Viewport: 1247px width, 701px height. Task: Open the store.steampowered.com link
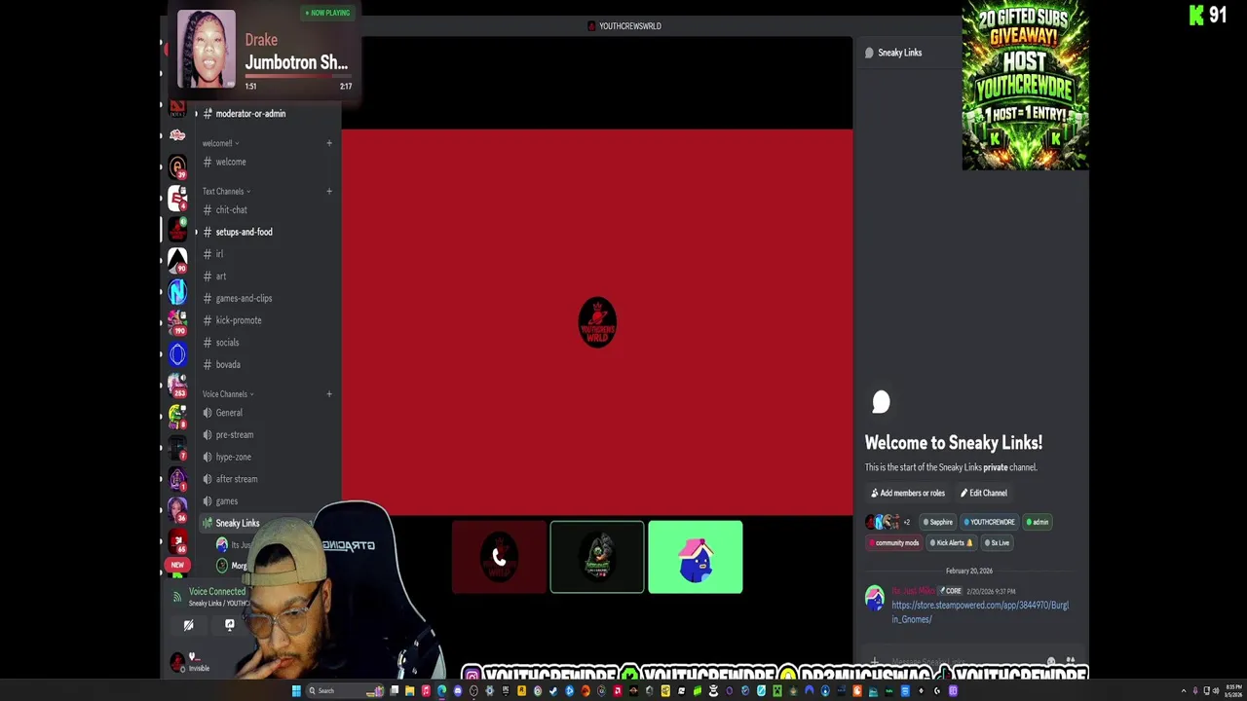click(x=979, y=611)
